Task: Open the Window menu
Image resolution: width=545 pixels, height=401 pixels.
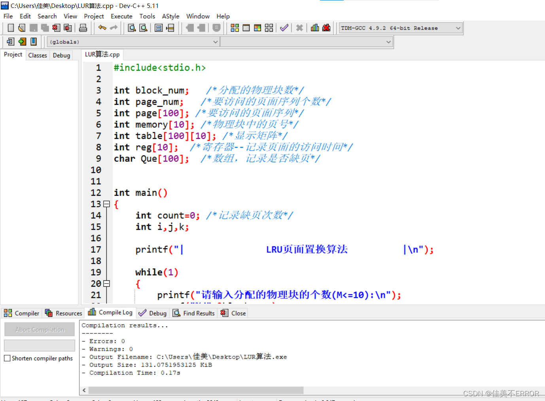Action: (198, 16)
